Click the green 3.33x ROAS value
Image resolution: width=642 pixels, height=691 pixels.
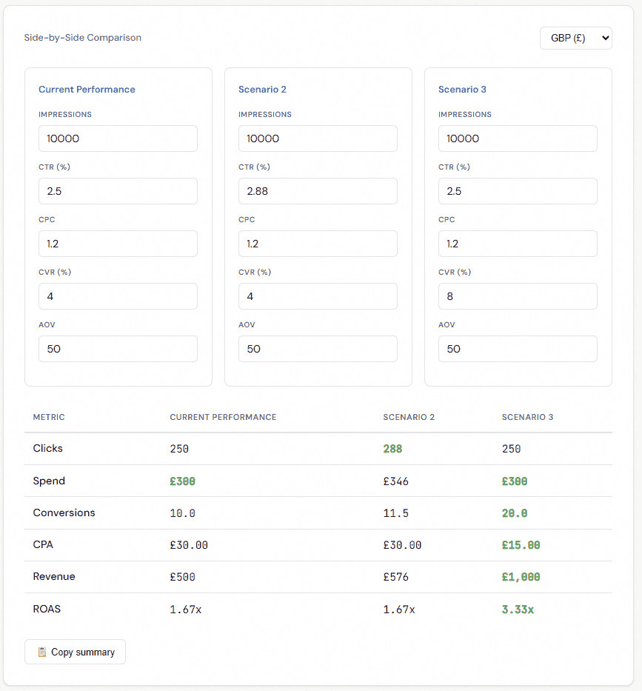pos(518,610)
